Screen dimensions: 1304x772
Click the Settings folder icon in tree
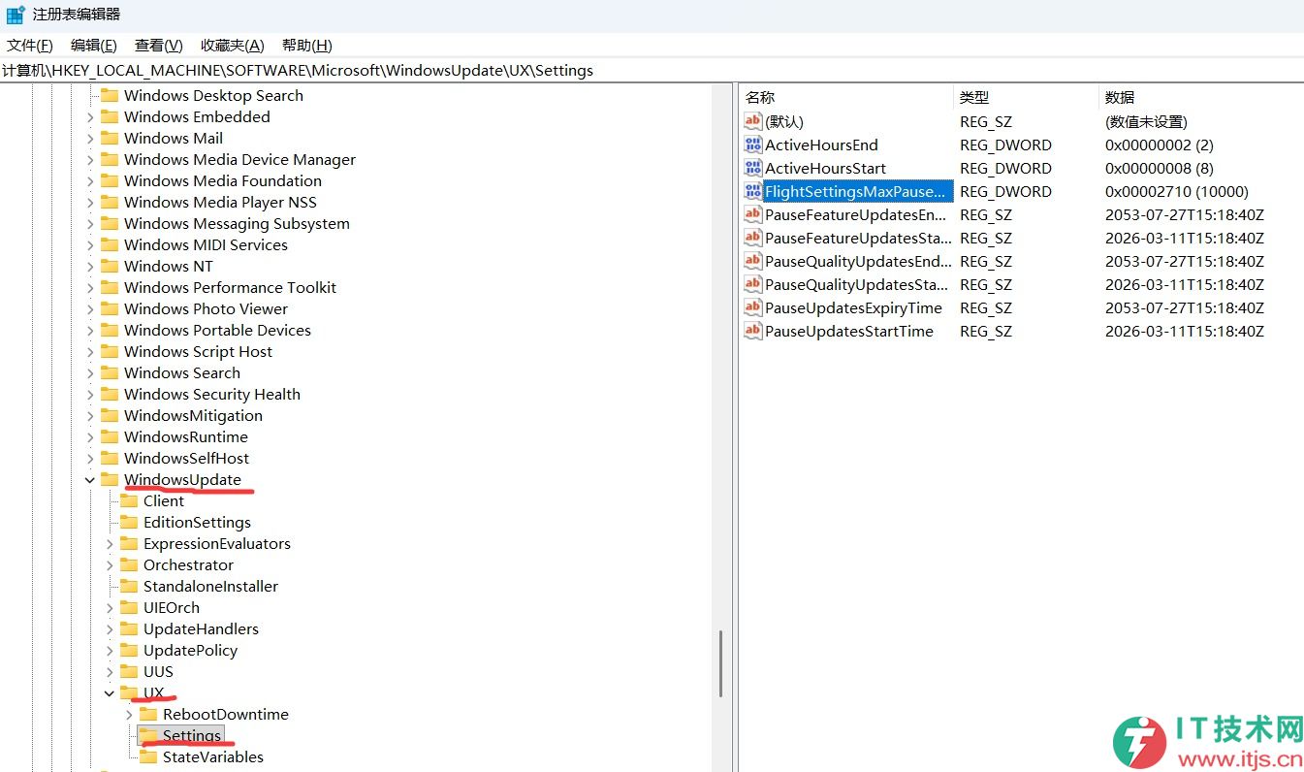pyautogui.click(x=148, y=735)
